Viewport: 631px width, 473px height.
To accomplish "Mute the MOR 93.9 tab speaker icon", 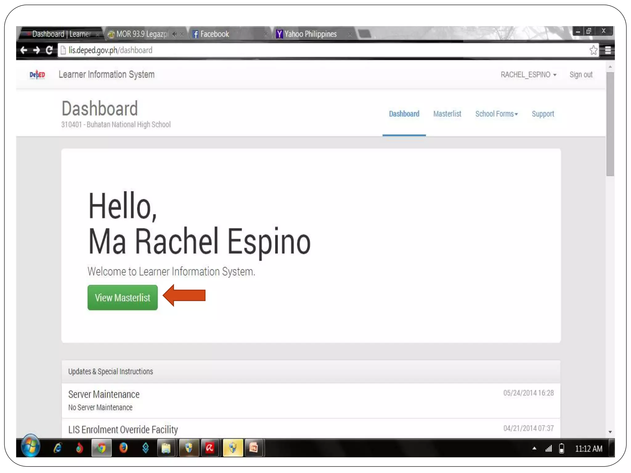I will point(175,34).
